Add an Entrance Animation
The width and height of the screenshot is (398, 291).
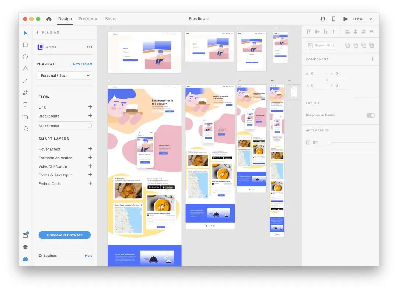coord(90,157)
